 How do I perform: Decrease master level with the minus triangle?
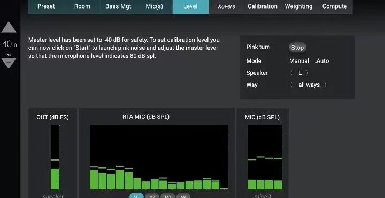9,63
